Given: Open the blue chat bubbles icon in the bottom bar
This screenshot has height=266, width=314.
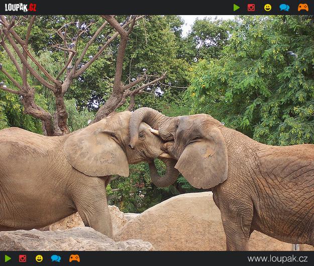Looking at the screenshot, I should (x=56, y=258).
